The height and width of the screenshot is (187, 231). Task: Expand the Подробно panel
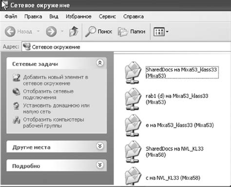(100, 165)
